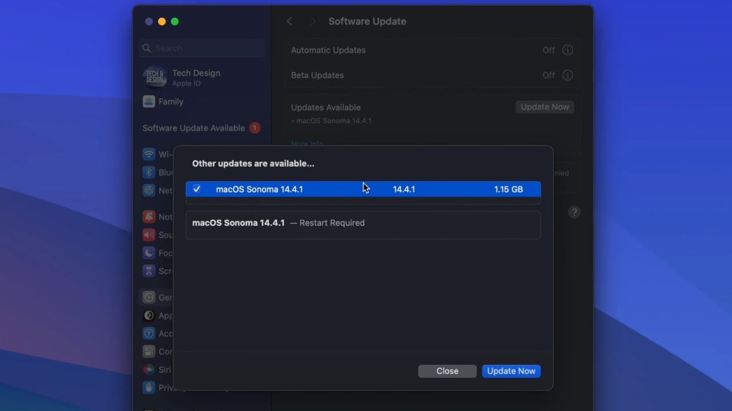The width and height of the screenshot is (732, 411).
Task: Open Siri icon in sidebar
Action: click(x=149, y=369)
